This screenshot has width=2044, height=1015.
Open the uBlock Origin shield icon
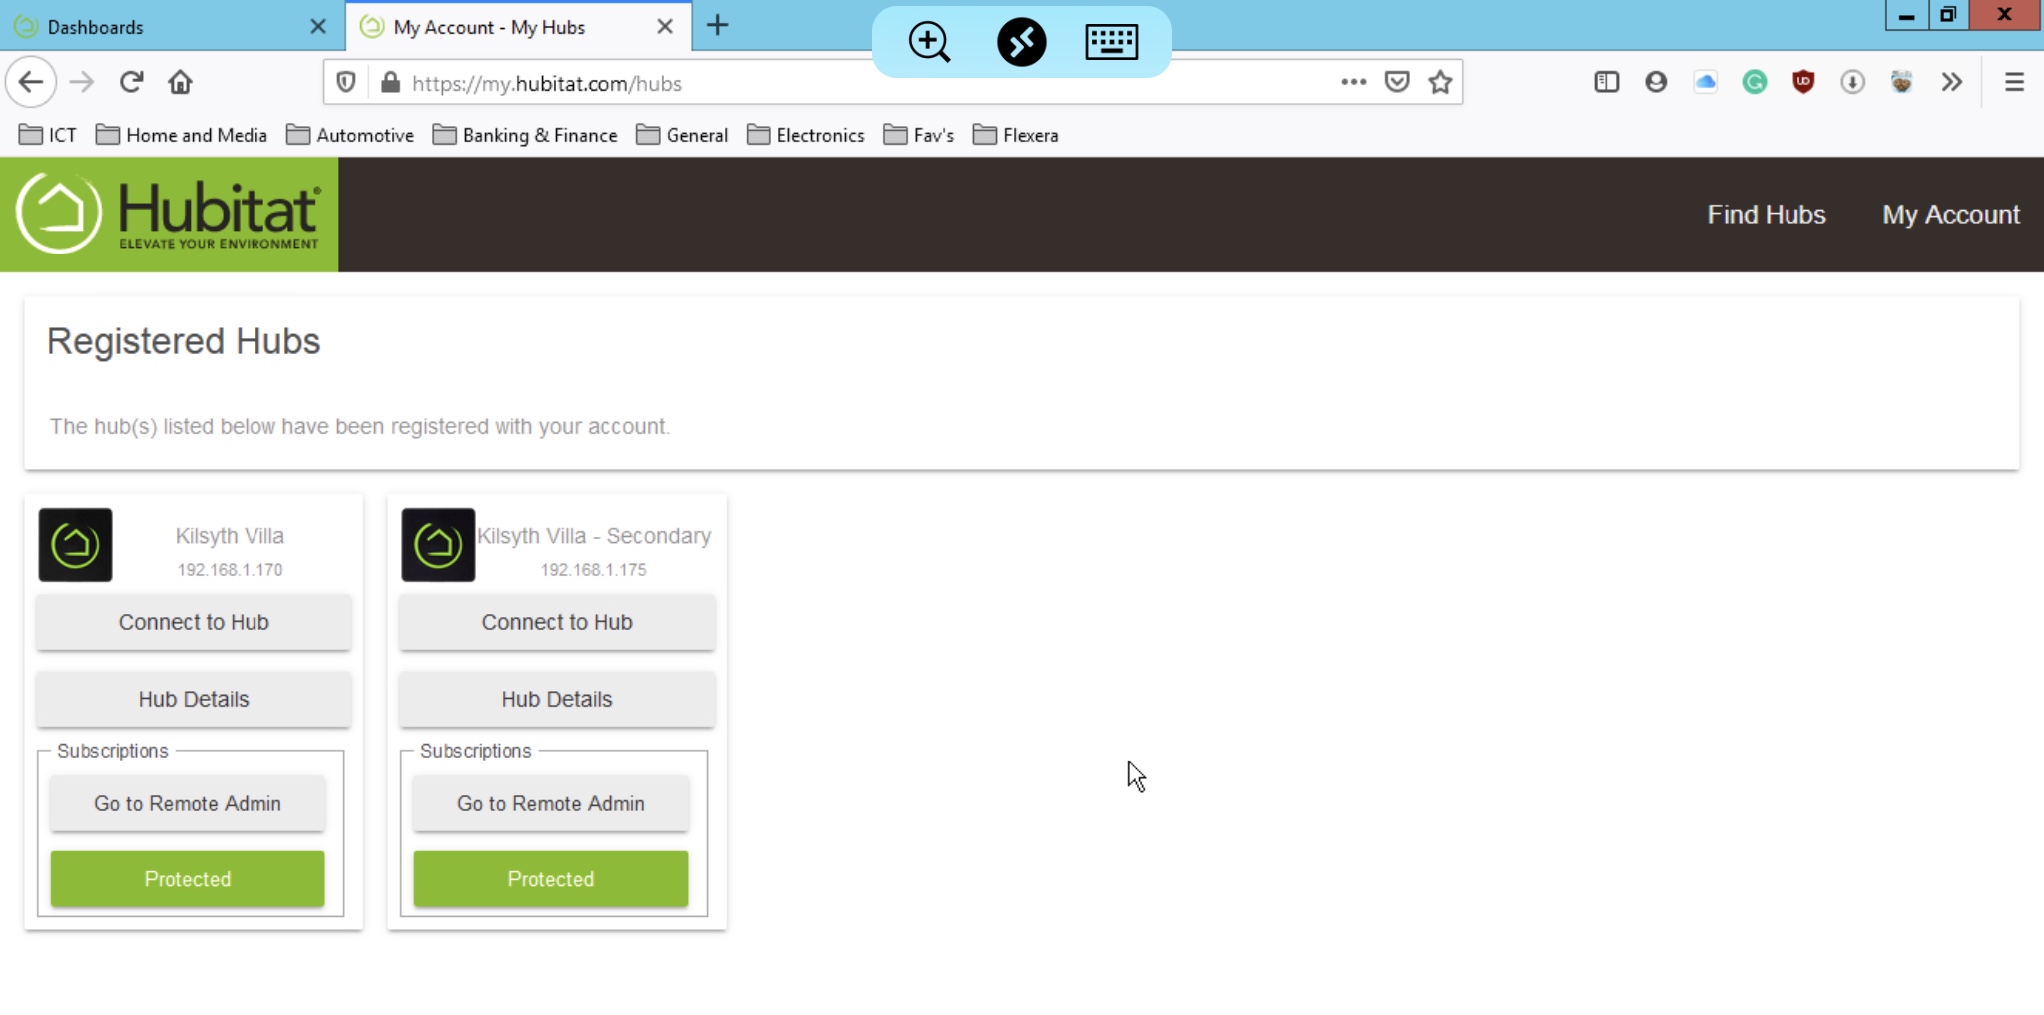pos(1803,82)
